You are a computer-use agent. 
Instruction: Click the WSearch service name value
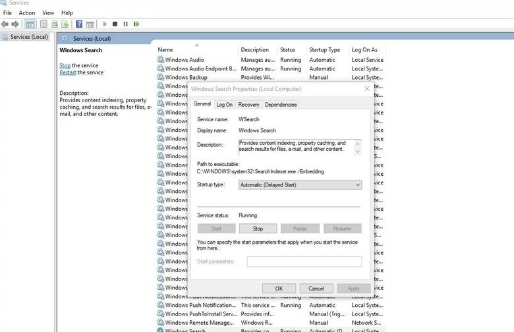click(x=249, y=119)
